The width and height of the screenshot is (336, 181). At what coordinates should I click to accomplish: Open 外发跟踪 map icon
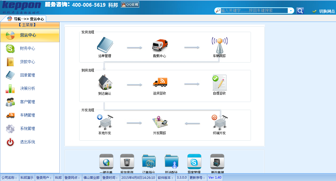(160, 122)
